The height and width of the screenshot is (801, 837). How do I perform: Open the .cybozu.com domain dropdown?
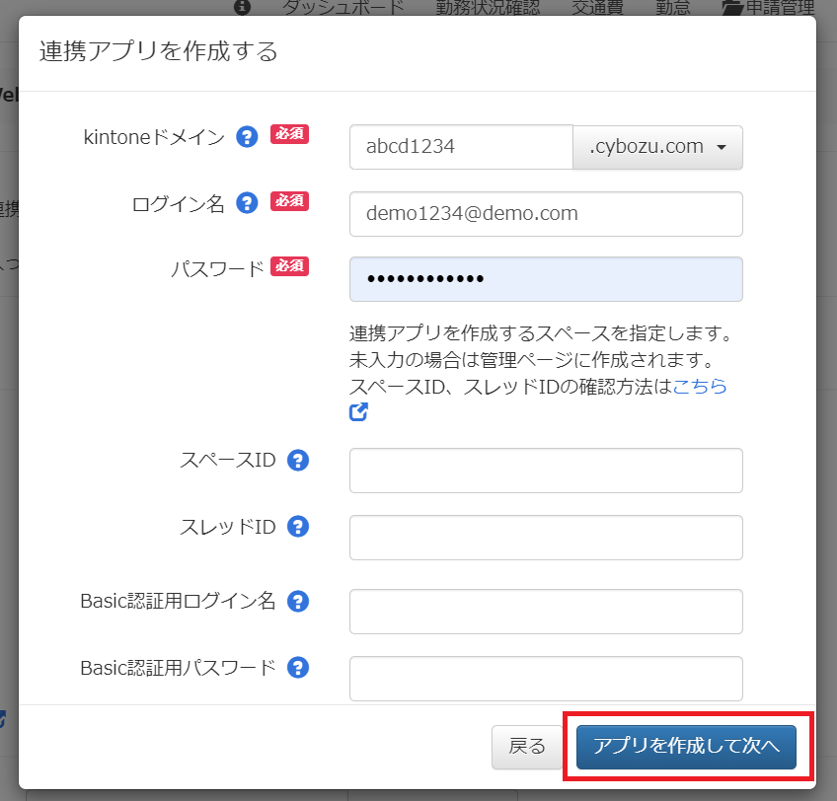657,147
